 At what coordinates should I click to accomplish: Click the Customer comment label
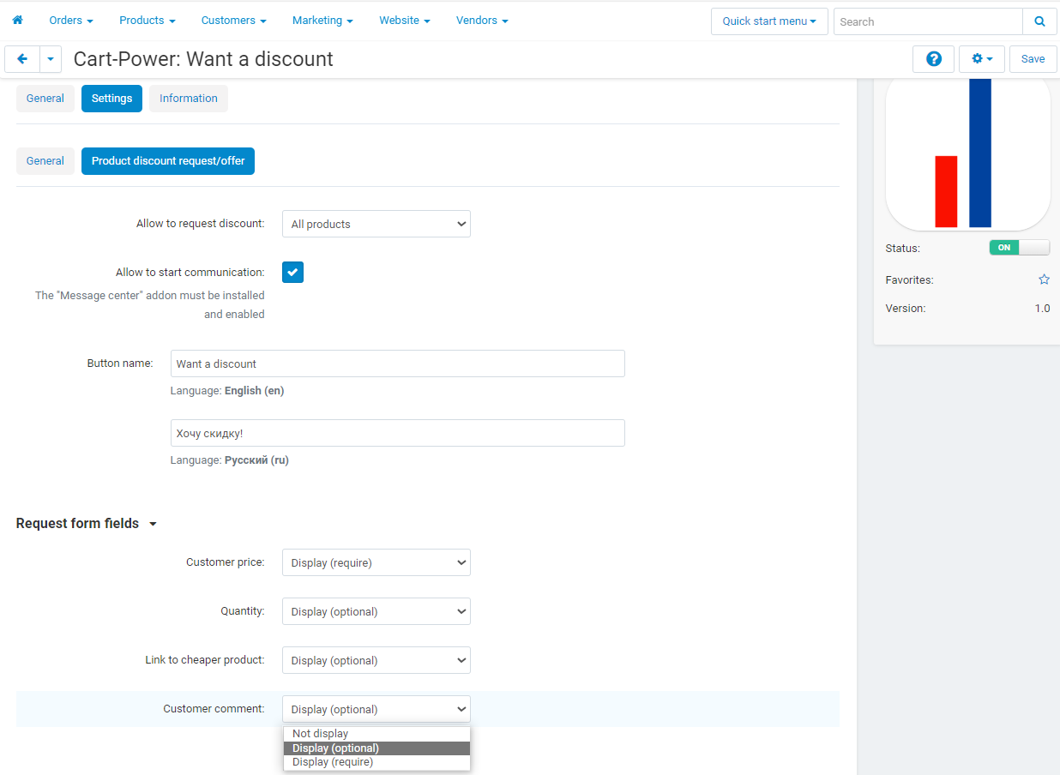pos(214,709)
